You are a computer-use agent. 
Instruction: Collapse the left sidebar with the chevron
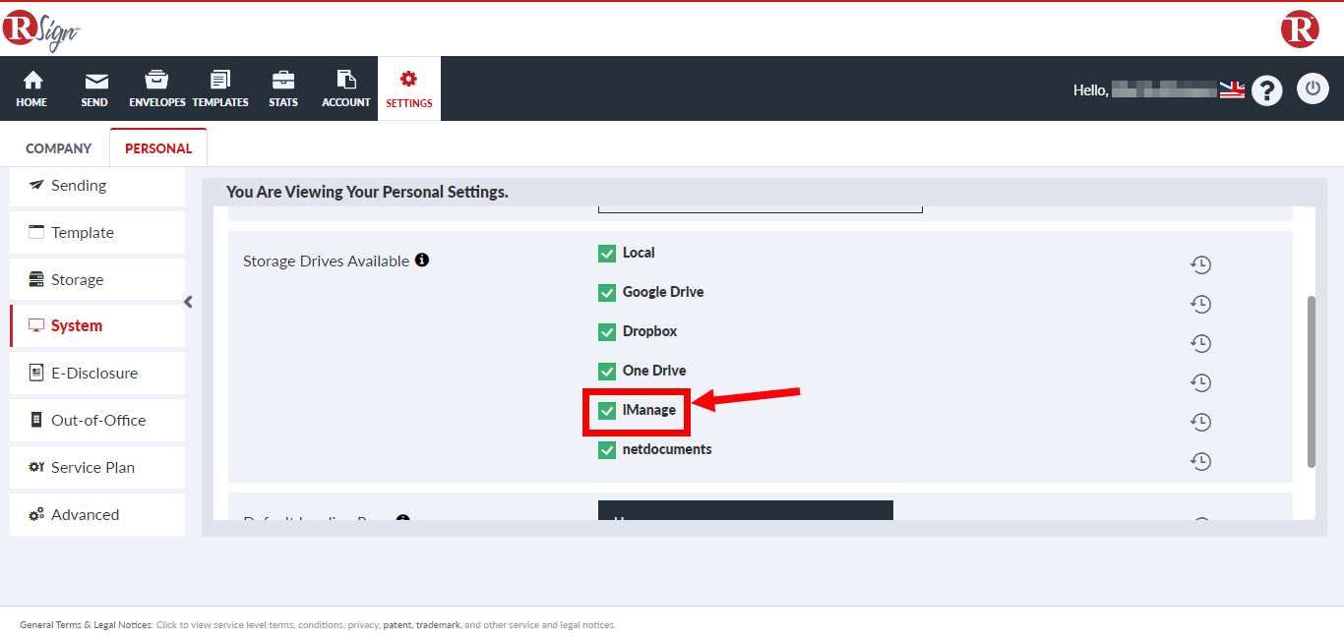point(189,302)
